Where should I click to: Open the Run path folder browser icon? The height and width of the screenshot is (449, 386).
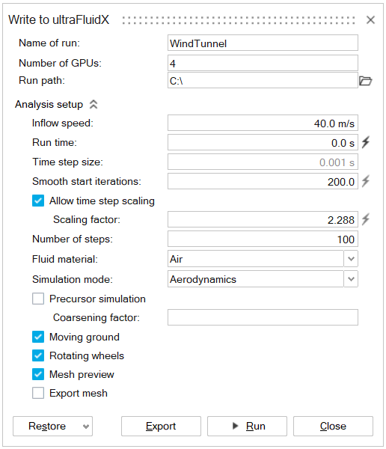coord(365,81)
